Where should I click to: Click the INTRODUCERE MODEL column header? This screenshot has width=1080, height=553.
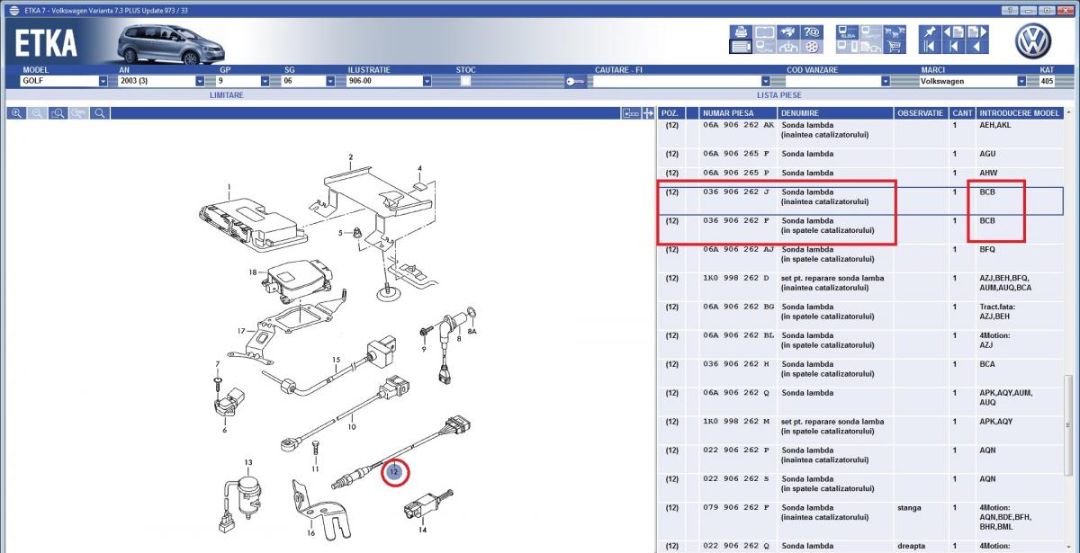coord(1020,113)
